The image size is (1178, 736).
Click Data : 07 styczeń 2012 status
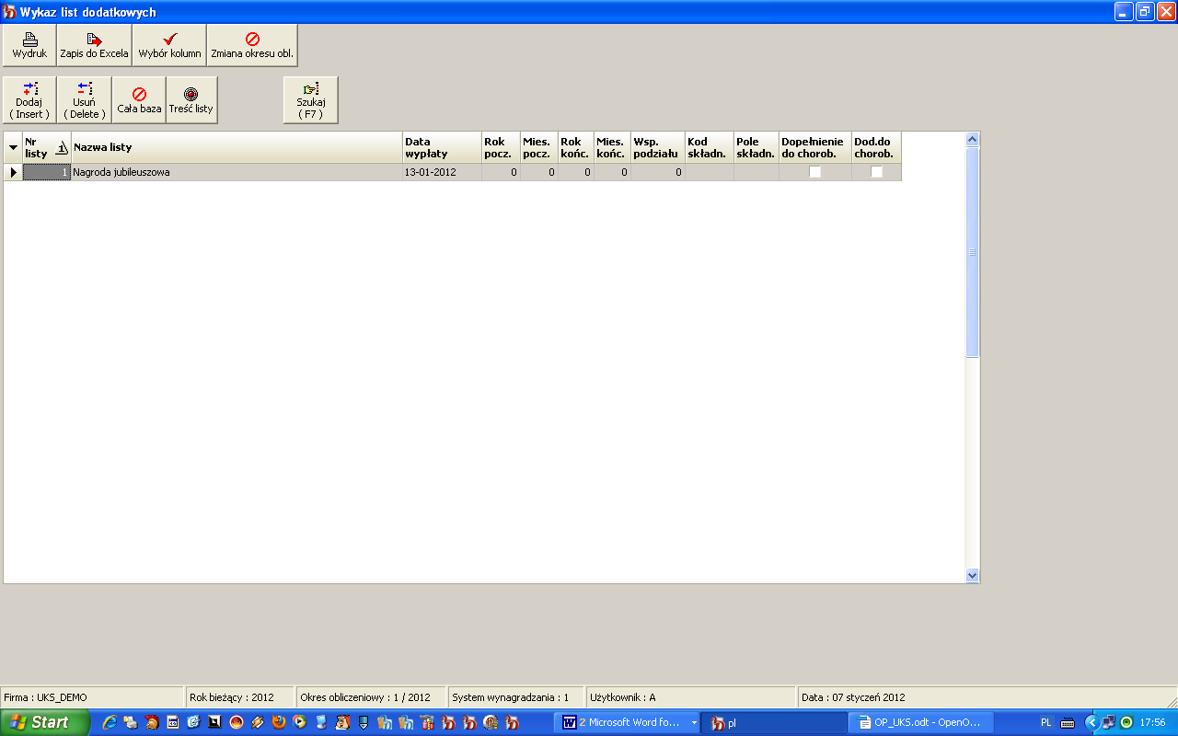click(x=987, y=697)
